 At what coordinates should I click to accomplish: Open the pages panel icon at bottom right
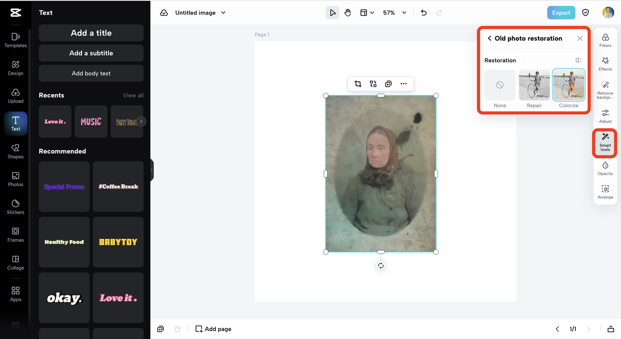click(611, 329)
